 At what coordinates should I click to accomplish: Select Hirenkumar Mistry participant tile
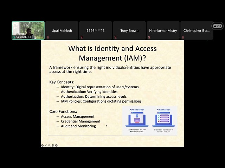pos(163,30)
